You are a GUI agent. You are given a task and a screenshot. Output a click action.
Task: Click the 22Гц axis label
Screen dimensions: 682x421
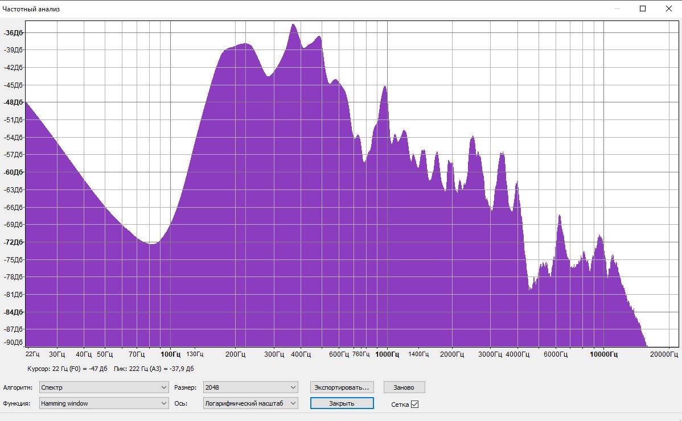click(x=32, y=354)
